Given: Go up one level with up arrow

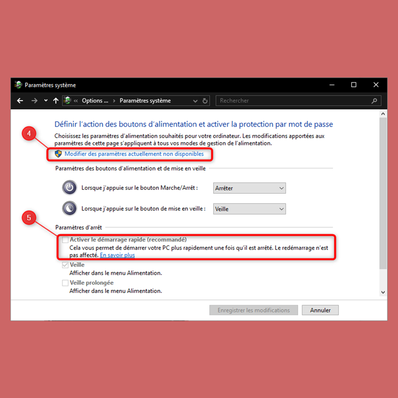Looking at the screenshot, I should click(x=56, y=101).
